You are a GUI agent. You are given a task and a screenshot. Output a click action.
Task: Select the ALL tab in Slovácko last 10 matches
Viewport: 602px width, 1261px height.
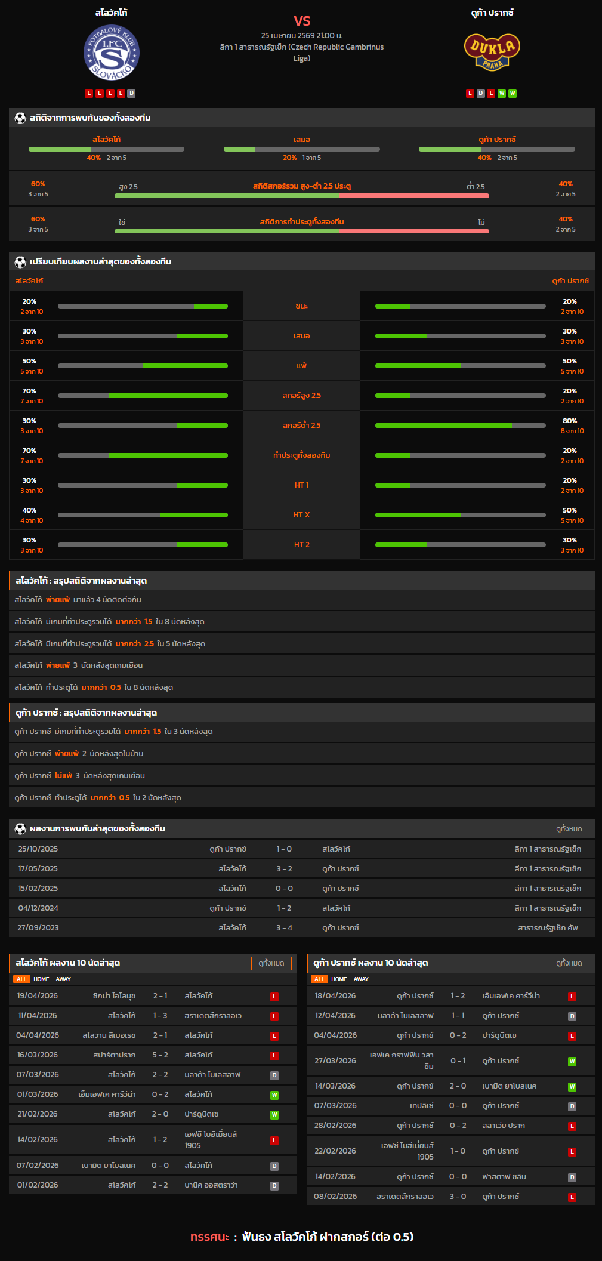[21, 979]
